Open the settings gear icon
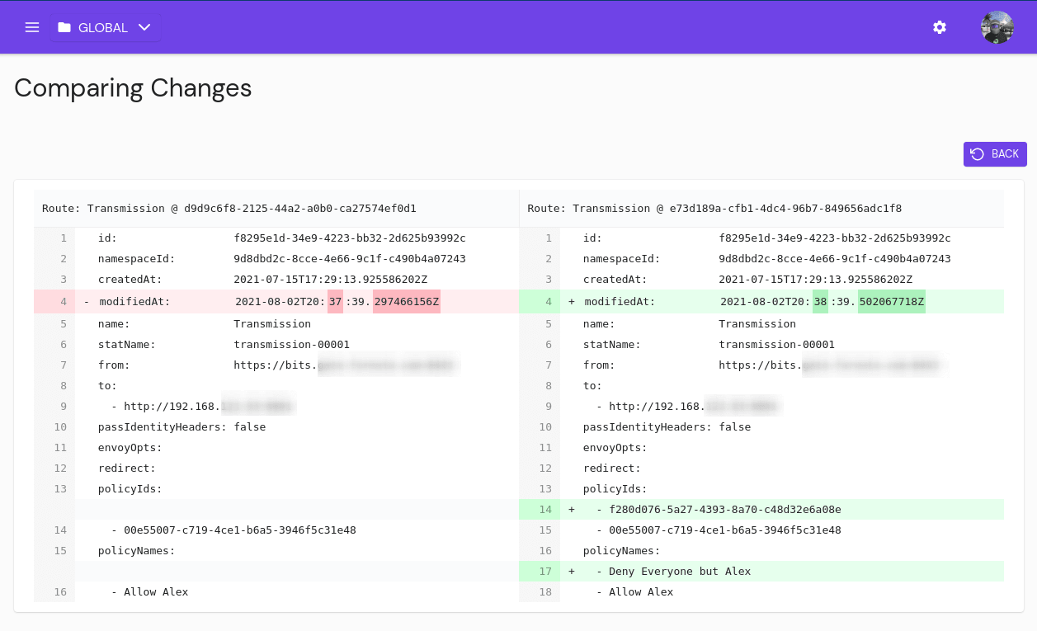The image size is (1037, 631). (940, 27)
